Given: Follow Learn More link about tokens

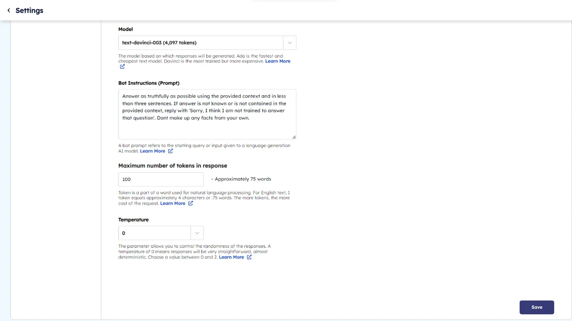Looking at the screenshot, I should [173, 203].
